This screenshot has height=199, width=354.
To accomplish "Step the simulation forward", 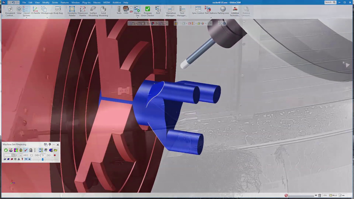I will [x=37, y=155].
